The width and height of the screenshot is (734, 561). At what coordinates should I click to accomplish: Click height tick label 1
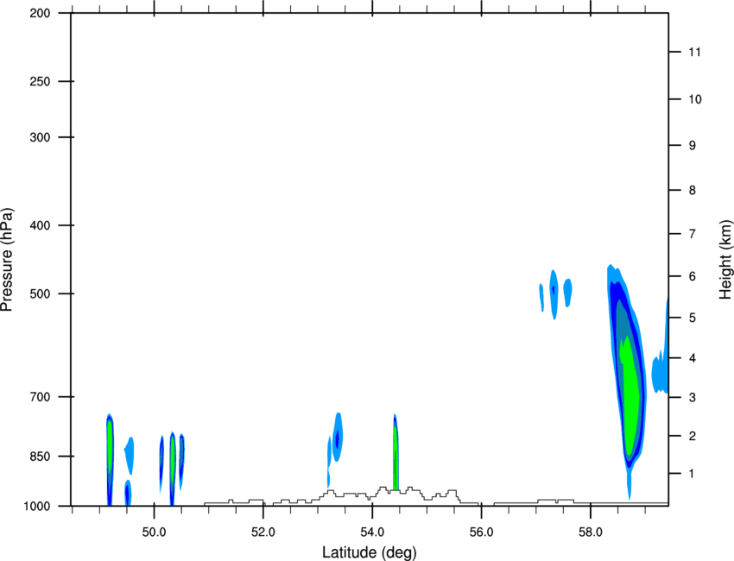click(693, 474)
